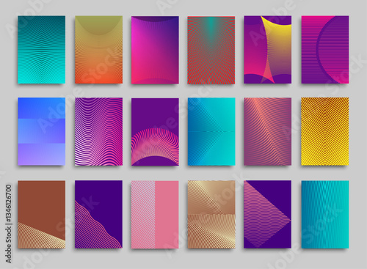Open the olive-to-orange gradient cover

point(98,50)
